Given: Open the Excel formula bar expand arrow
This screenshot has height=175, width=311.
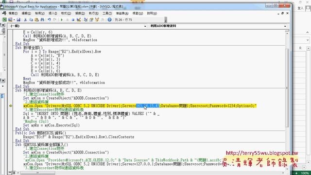Looking at the screenshot, I should (x=308, y=40).
